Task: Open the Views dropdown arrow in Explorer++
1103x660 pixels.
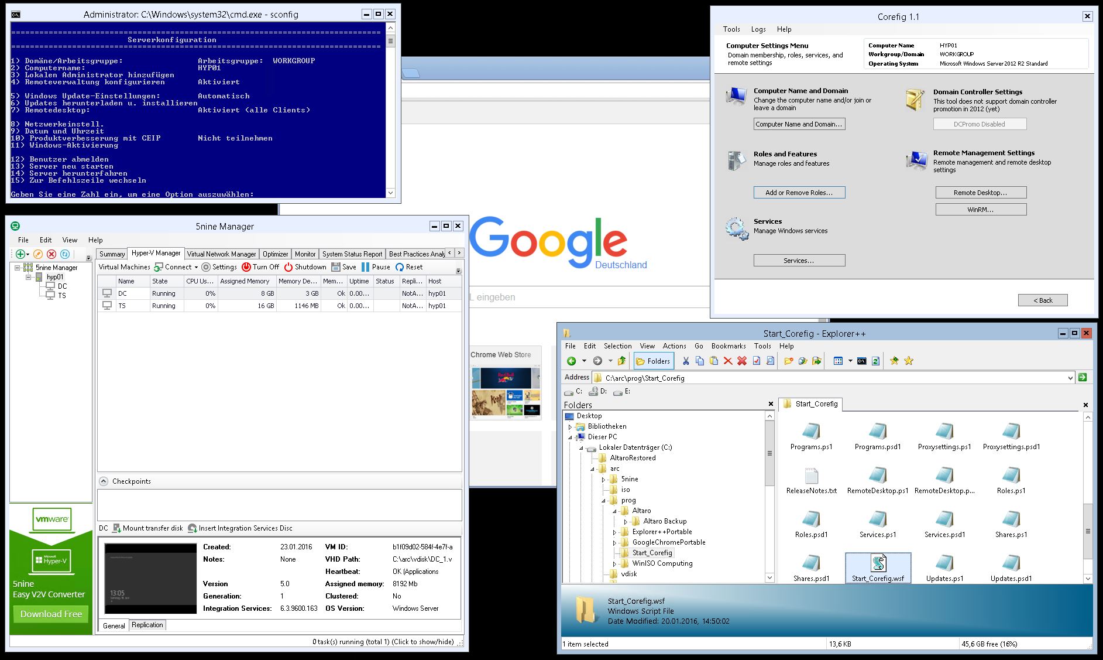Action: 850,361
